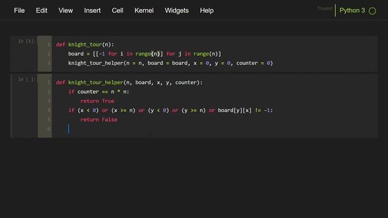Open the Cell menu
The width and height of the screenshot is (388, 218).
[x=118, y=11]
